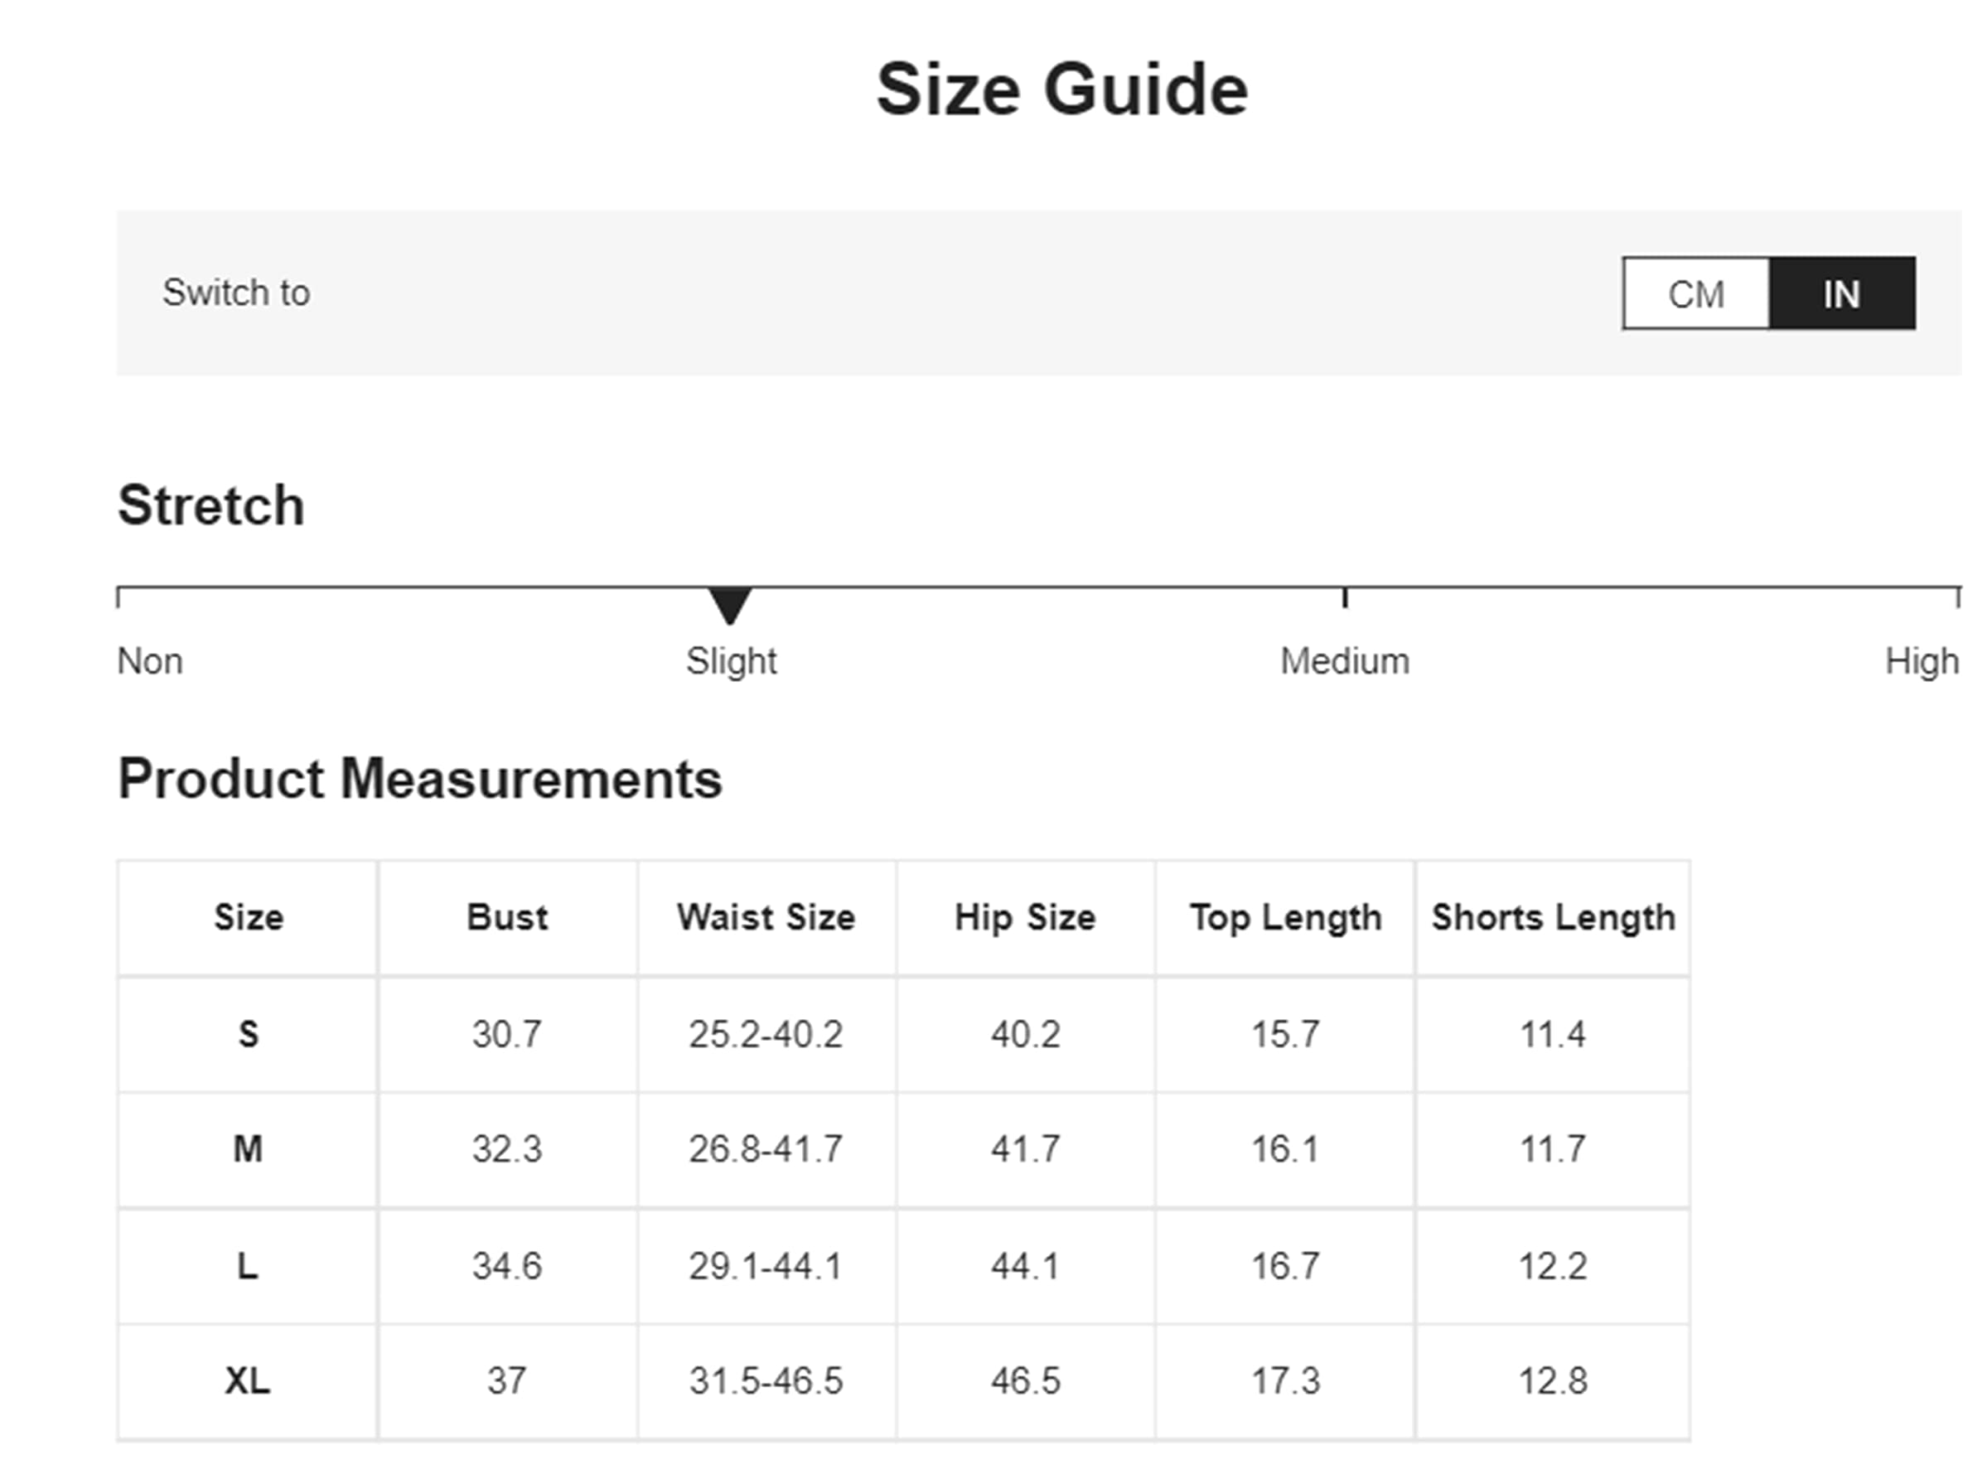Click the Stretch slider triangle marker
The height and width of the screenshot is (1479, 1987).
click(x=730, y=604)
